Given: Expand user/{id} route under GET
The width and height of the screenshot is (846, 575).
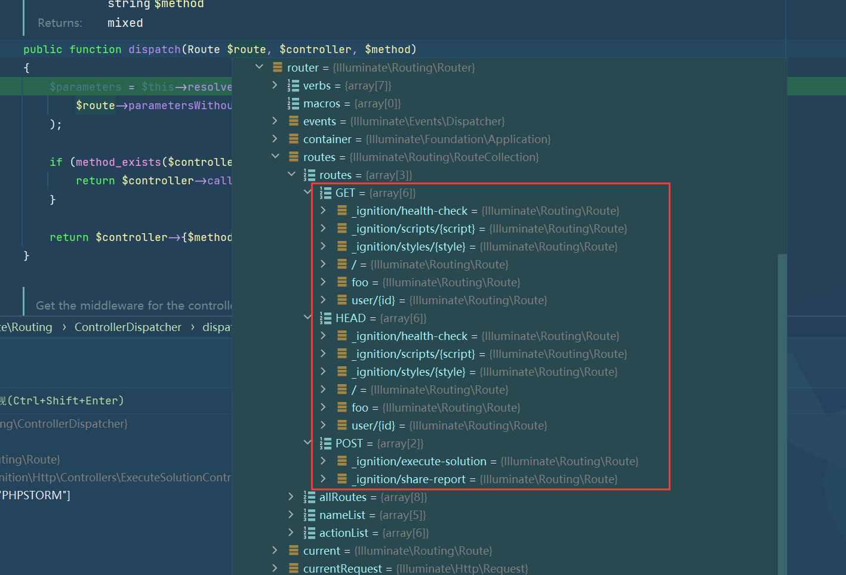Looking at the screenshot, I should coord(323,300).
